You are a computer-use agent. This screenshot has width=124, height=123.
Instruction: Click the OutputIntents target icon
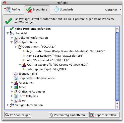click(x=16, y=42)
